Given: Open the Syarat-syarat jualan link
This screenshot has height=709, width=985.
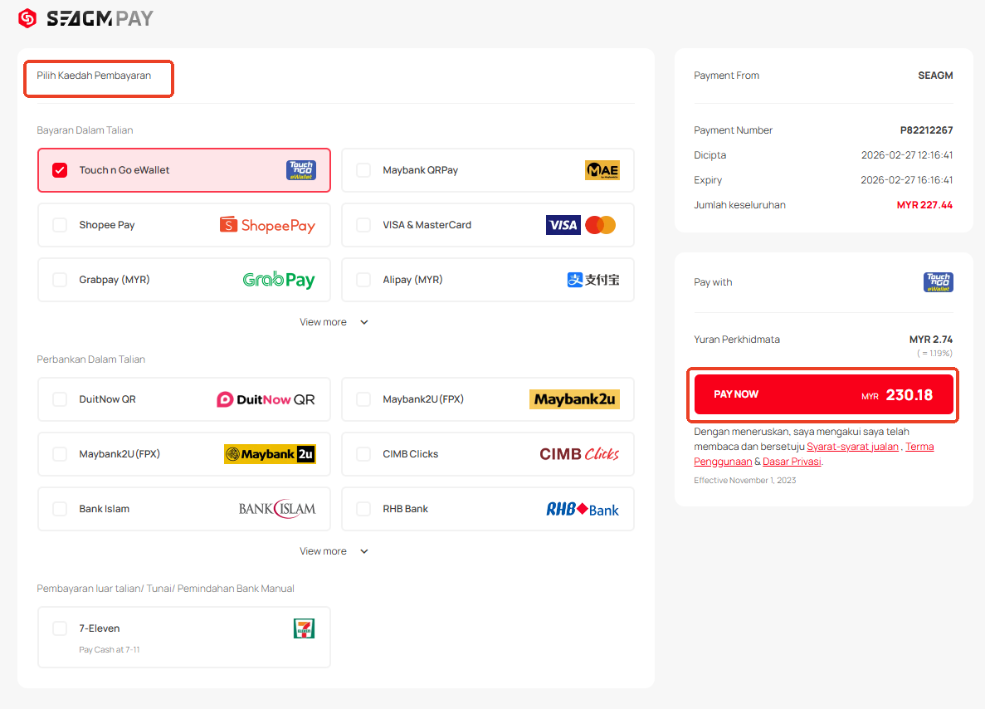Looking at the screenshot, I should click(852, 447).
